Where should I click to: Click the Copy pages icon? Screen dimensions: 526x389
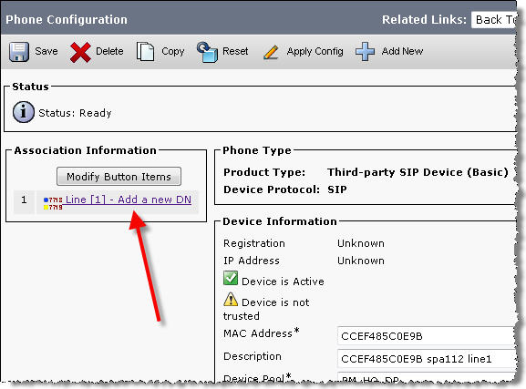click(145, 52)
